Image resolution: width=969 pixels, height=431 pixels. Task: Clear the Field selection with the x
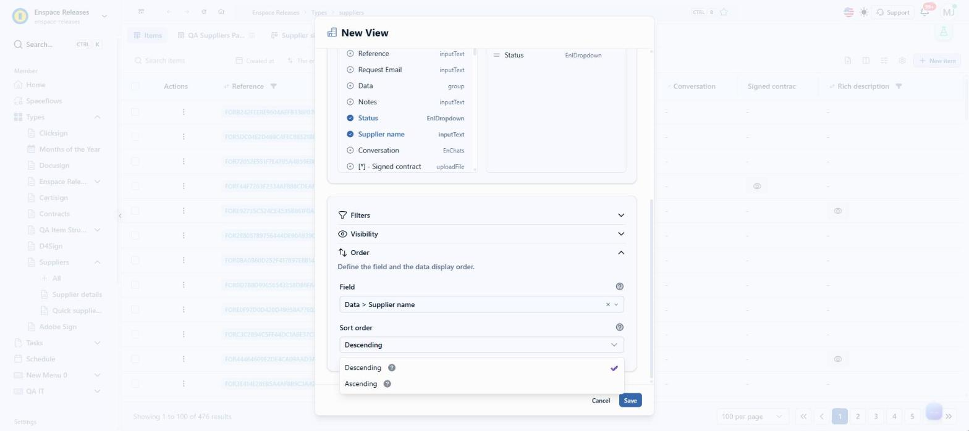tap(607, 304)
